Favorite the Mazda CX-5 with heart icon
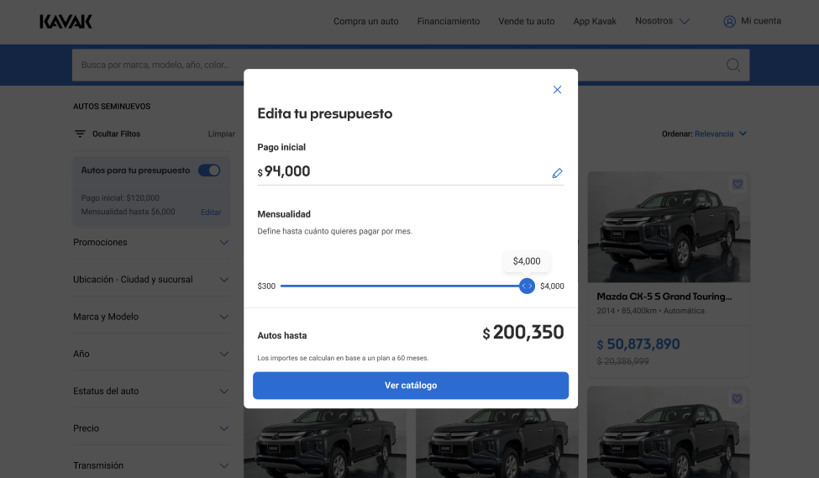The height and width of the screenshot is (478, 819). click(738, 184)
